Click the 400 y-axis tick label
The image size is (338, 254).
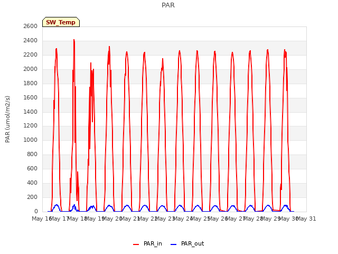pos(32,183)
